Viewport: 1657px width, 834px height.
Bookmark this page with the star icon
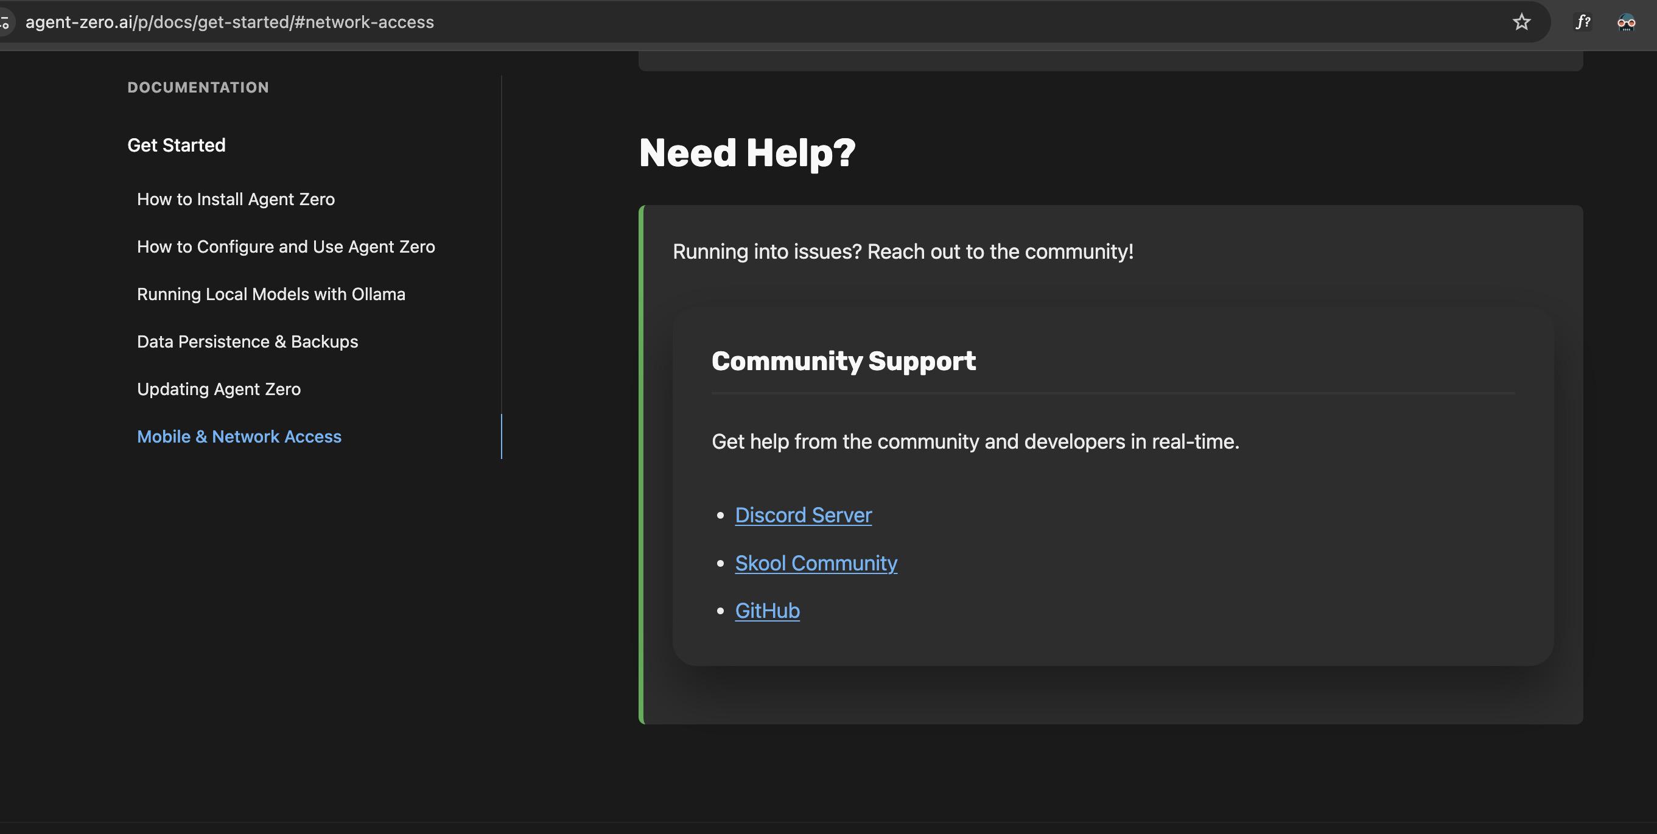tap(1521, 23)
